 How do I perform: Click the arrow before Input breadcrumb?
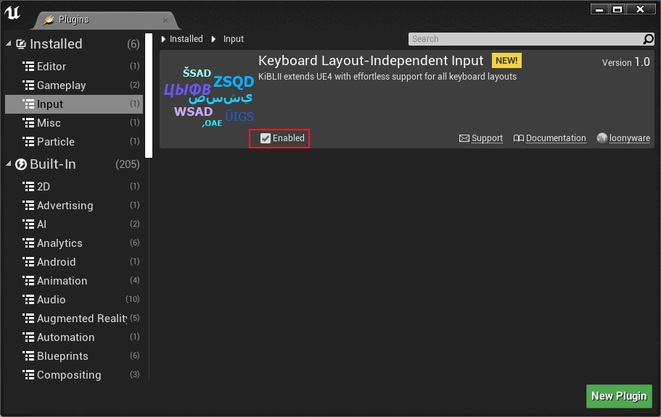[214, 39]
